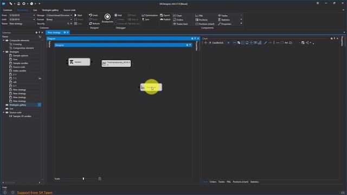Viewport: 347px width, 195px height.
Task: Launch Live mode from the ribbon
Action: [x=145, y=19]
